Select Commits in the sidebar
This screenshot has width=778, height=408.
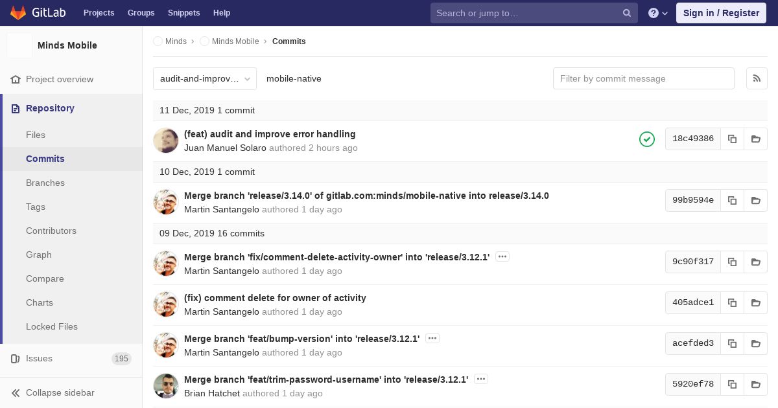[x=45, y=159]
